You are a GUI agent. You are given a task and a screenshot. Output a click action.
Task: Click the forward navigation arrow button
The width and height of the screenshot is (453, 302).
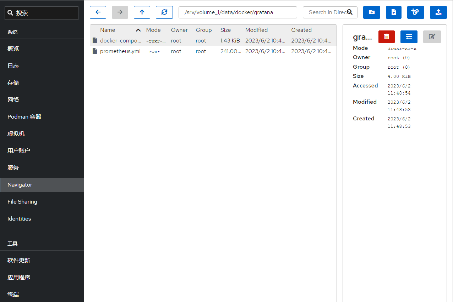(120, 12)
